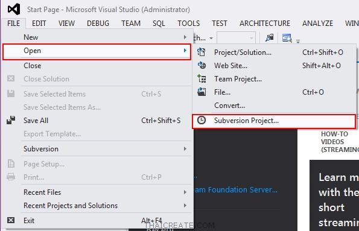Click Close Solution menu entry
Screen dimensions: 359x231
coord(97,79)
